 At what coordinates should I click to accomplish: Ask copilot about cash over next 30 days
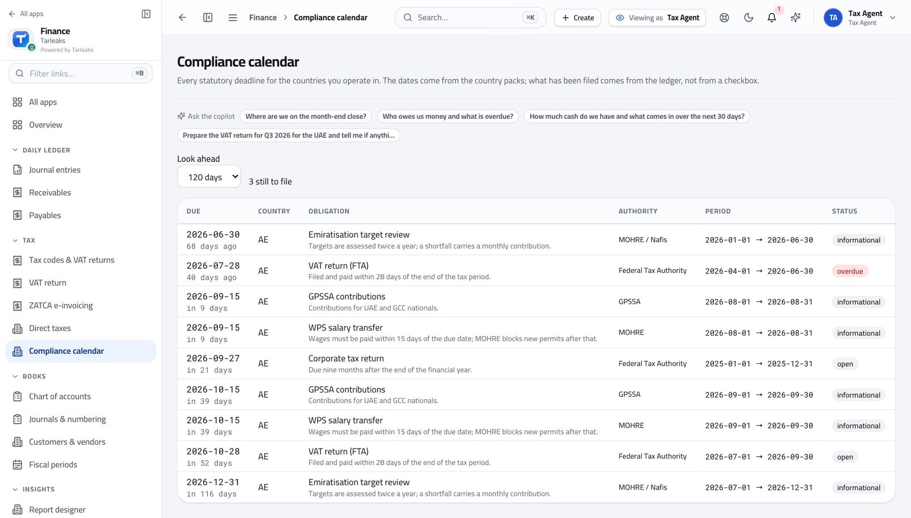click(637, 117)
